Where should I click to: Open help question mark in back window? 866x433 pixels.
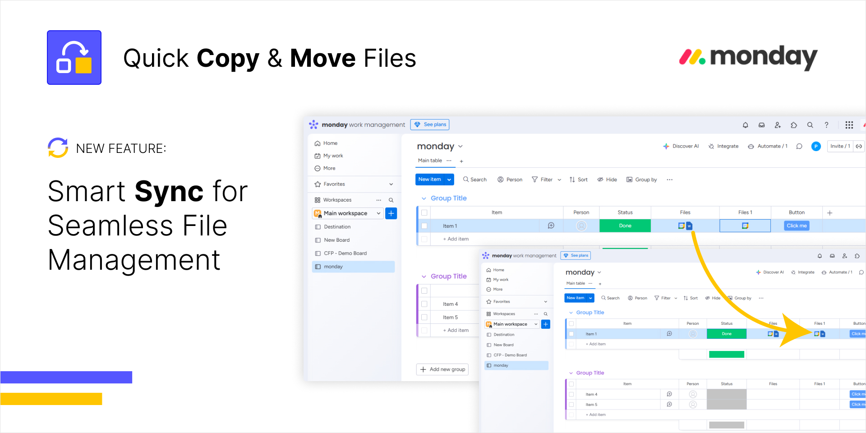point(826,125)
